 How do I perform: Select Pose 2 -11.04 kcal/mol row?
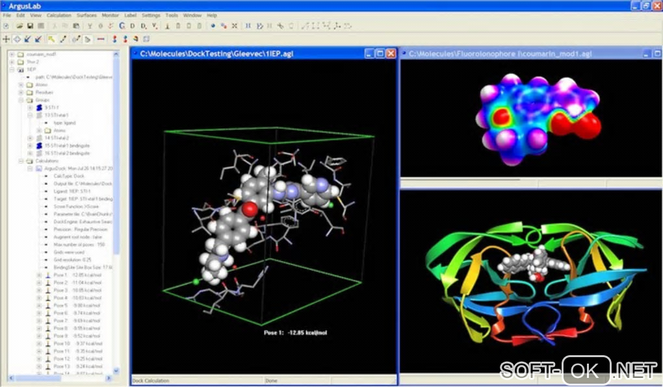point(77,282)
